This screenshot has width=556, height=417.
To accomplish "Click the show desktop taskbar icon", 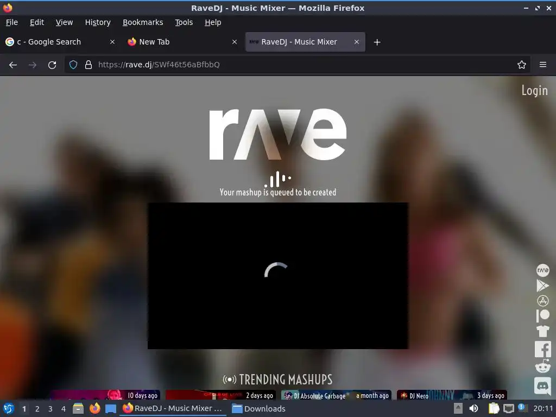I will (111, 408).
